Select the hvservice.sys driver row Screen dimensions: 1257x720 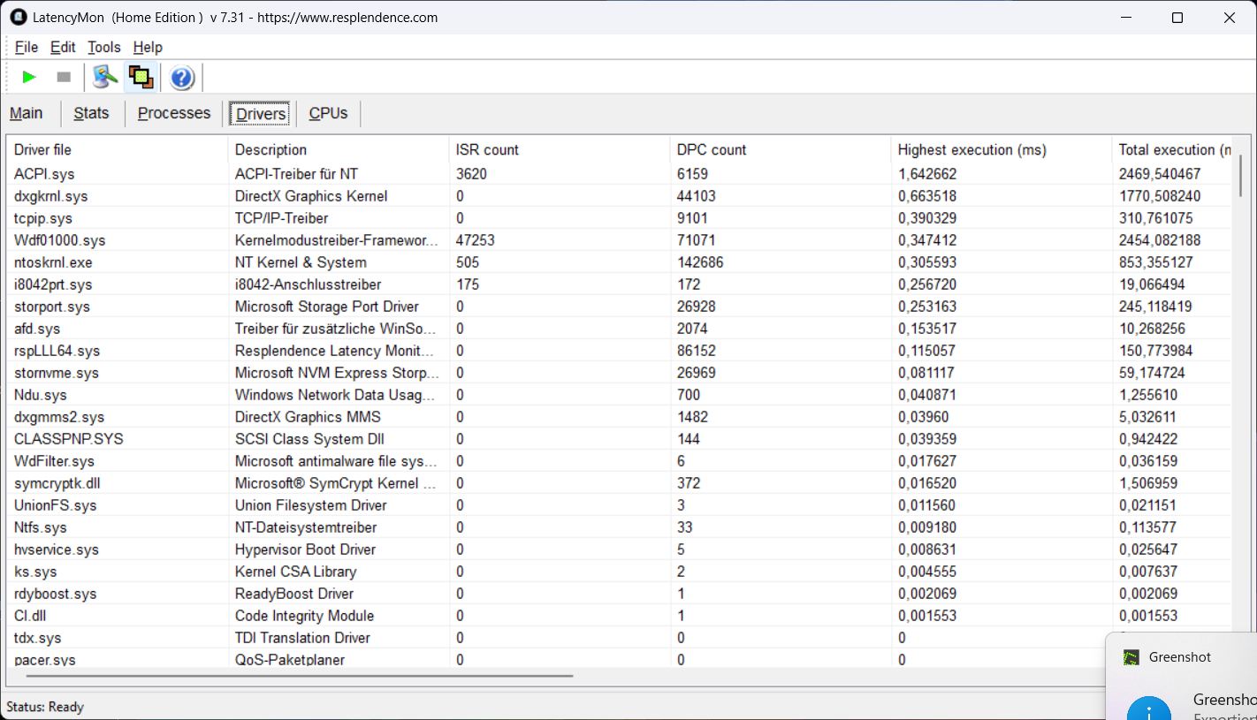click(x=619, y=549)
